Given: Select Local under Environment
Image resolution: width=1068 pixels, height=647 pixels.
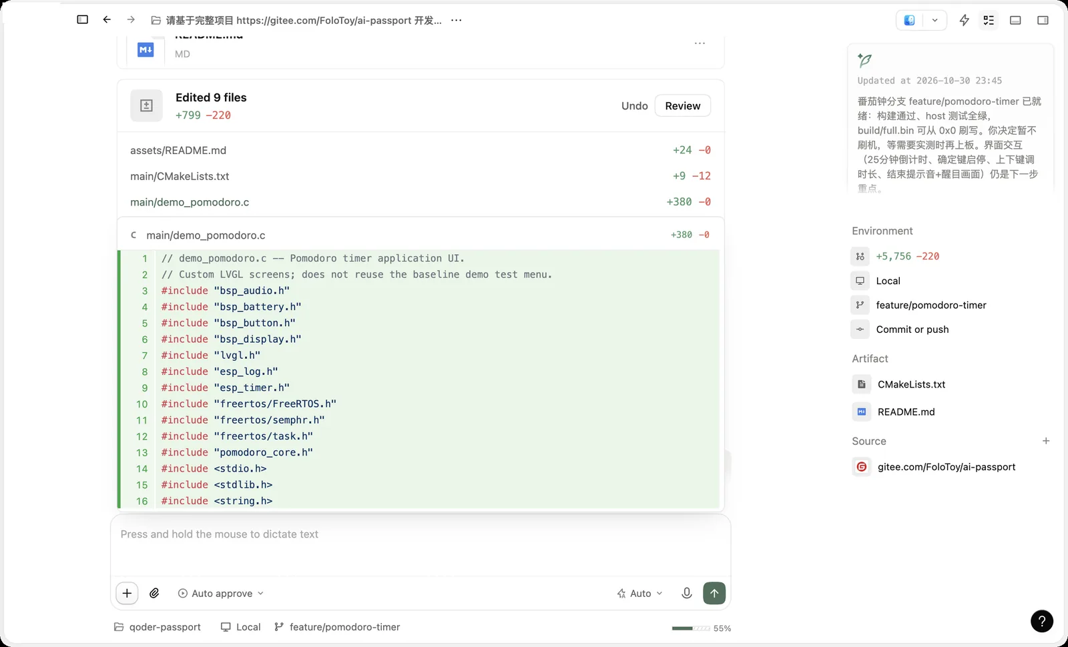Looking at the screenshot, I should click(x=876, y=281).
